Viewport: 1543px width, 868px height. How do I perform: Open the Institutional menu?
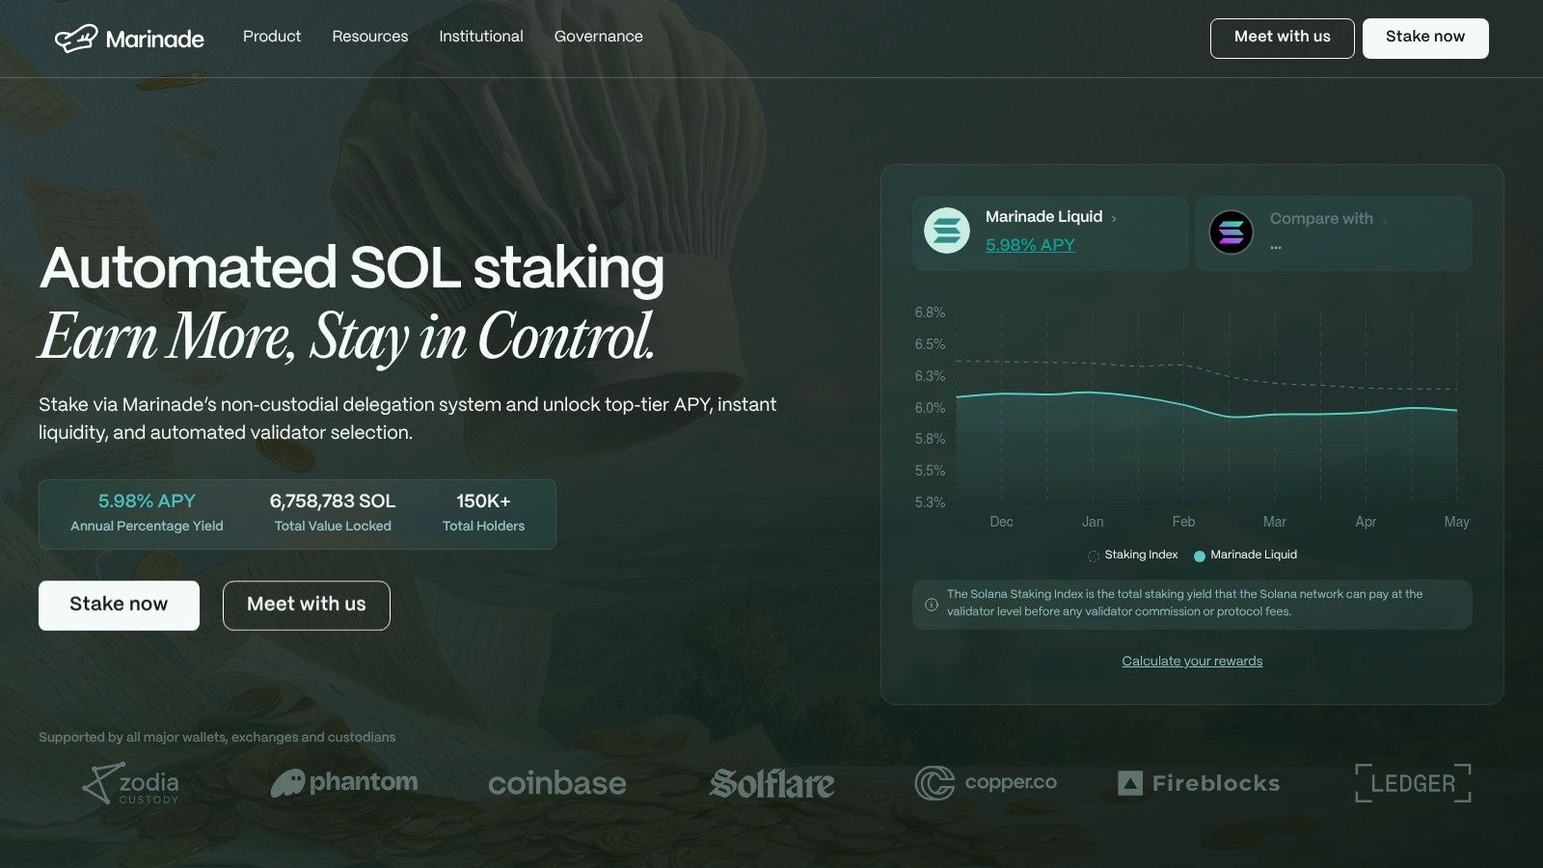coord(481,37)
